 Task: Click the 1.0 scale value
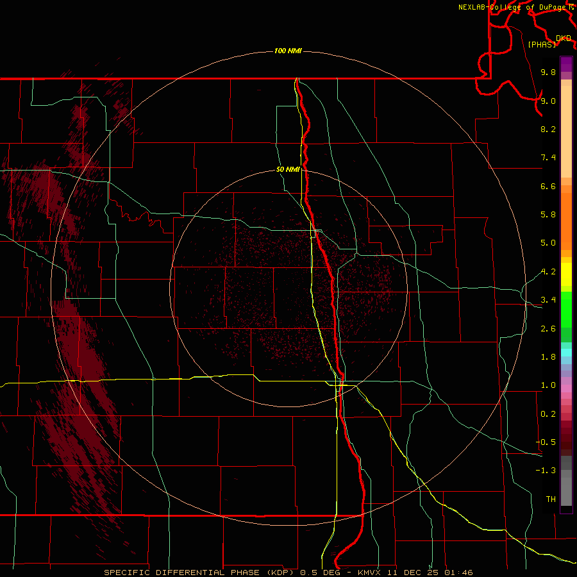point(548,385)
